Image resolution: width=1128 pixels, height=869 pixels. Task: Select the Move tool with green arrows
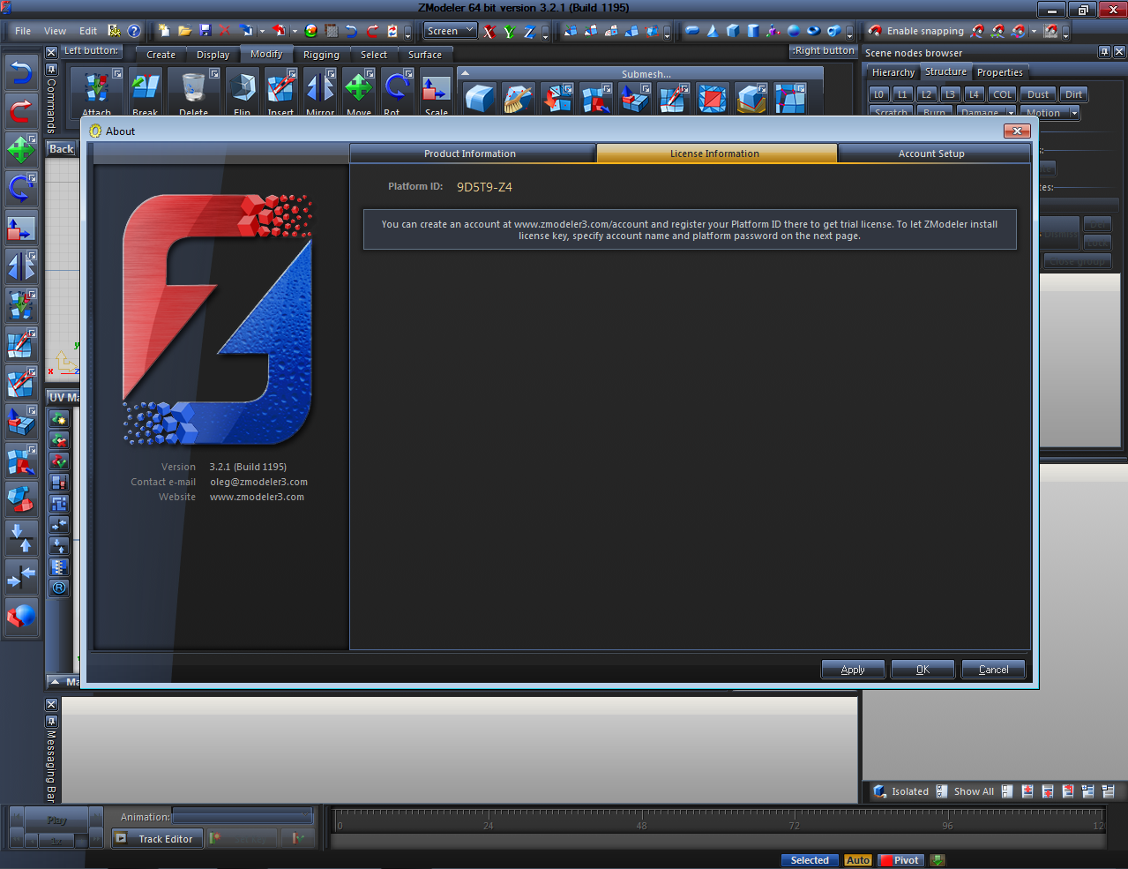358,92
